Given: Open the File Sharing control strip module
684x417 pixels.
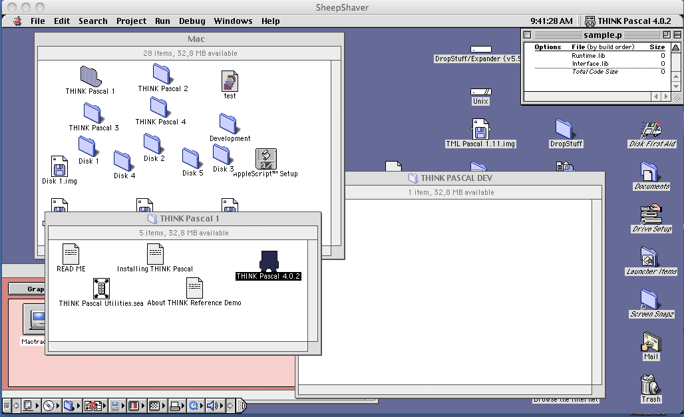Looking at the screenshot, I should pos(73,406).
